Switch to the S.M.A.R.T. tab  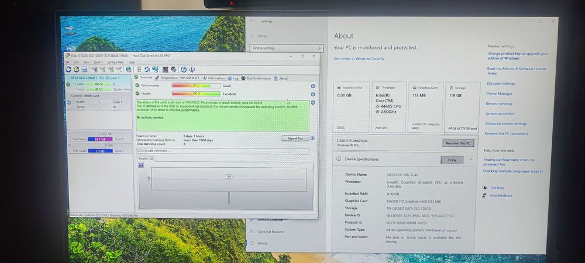pyautogui.click(x=190, y=78)
